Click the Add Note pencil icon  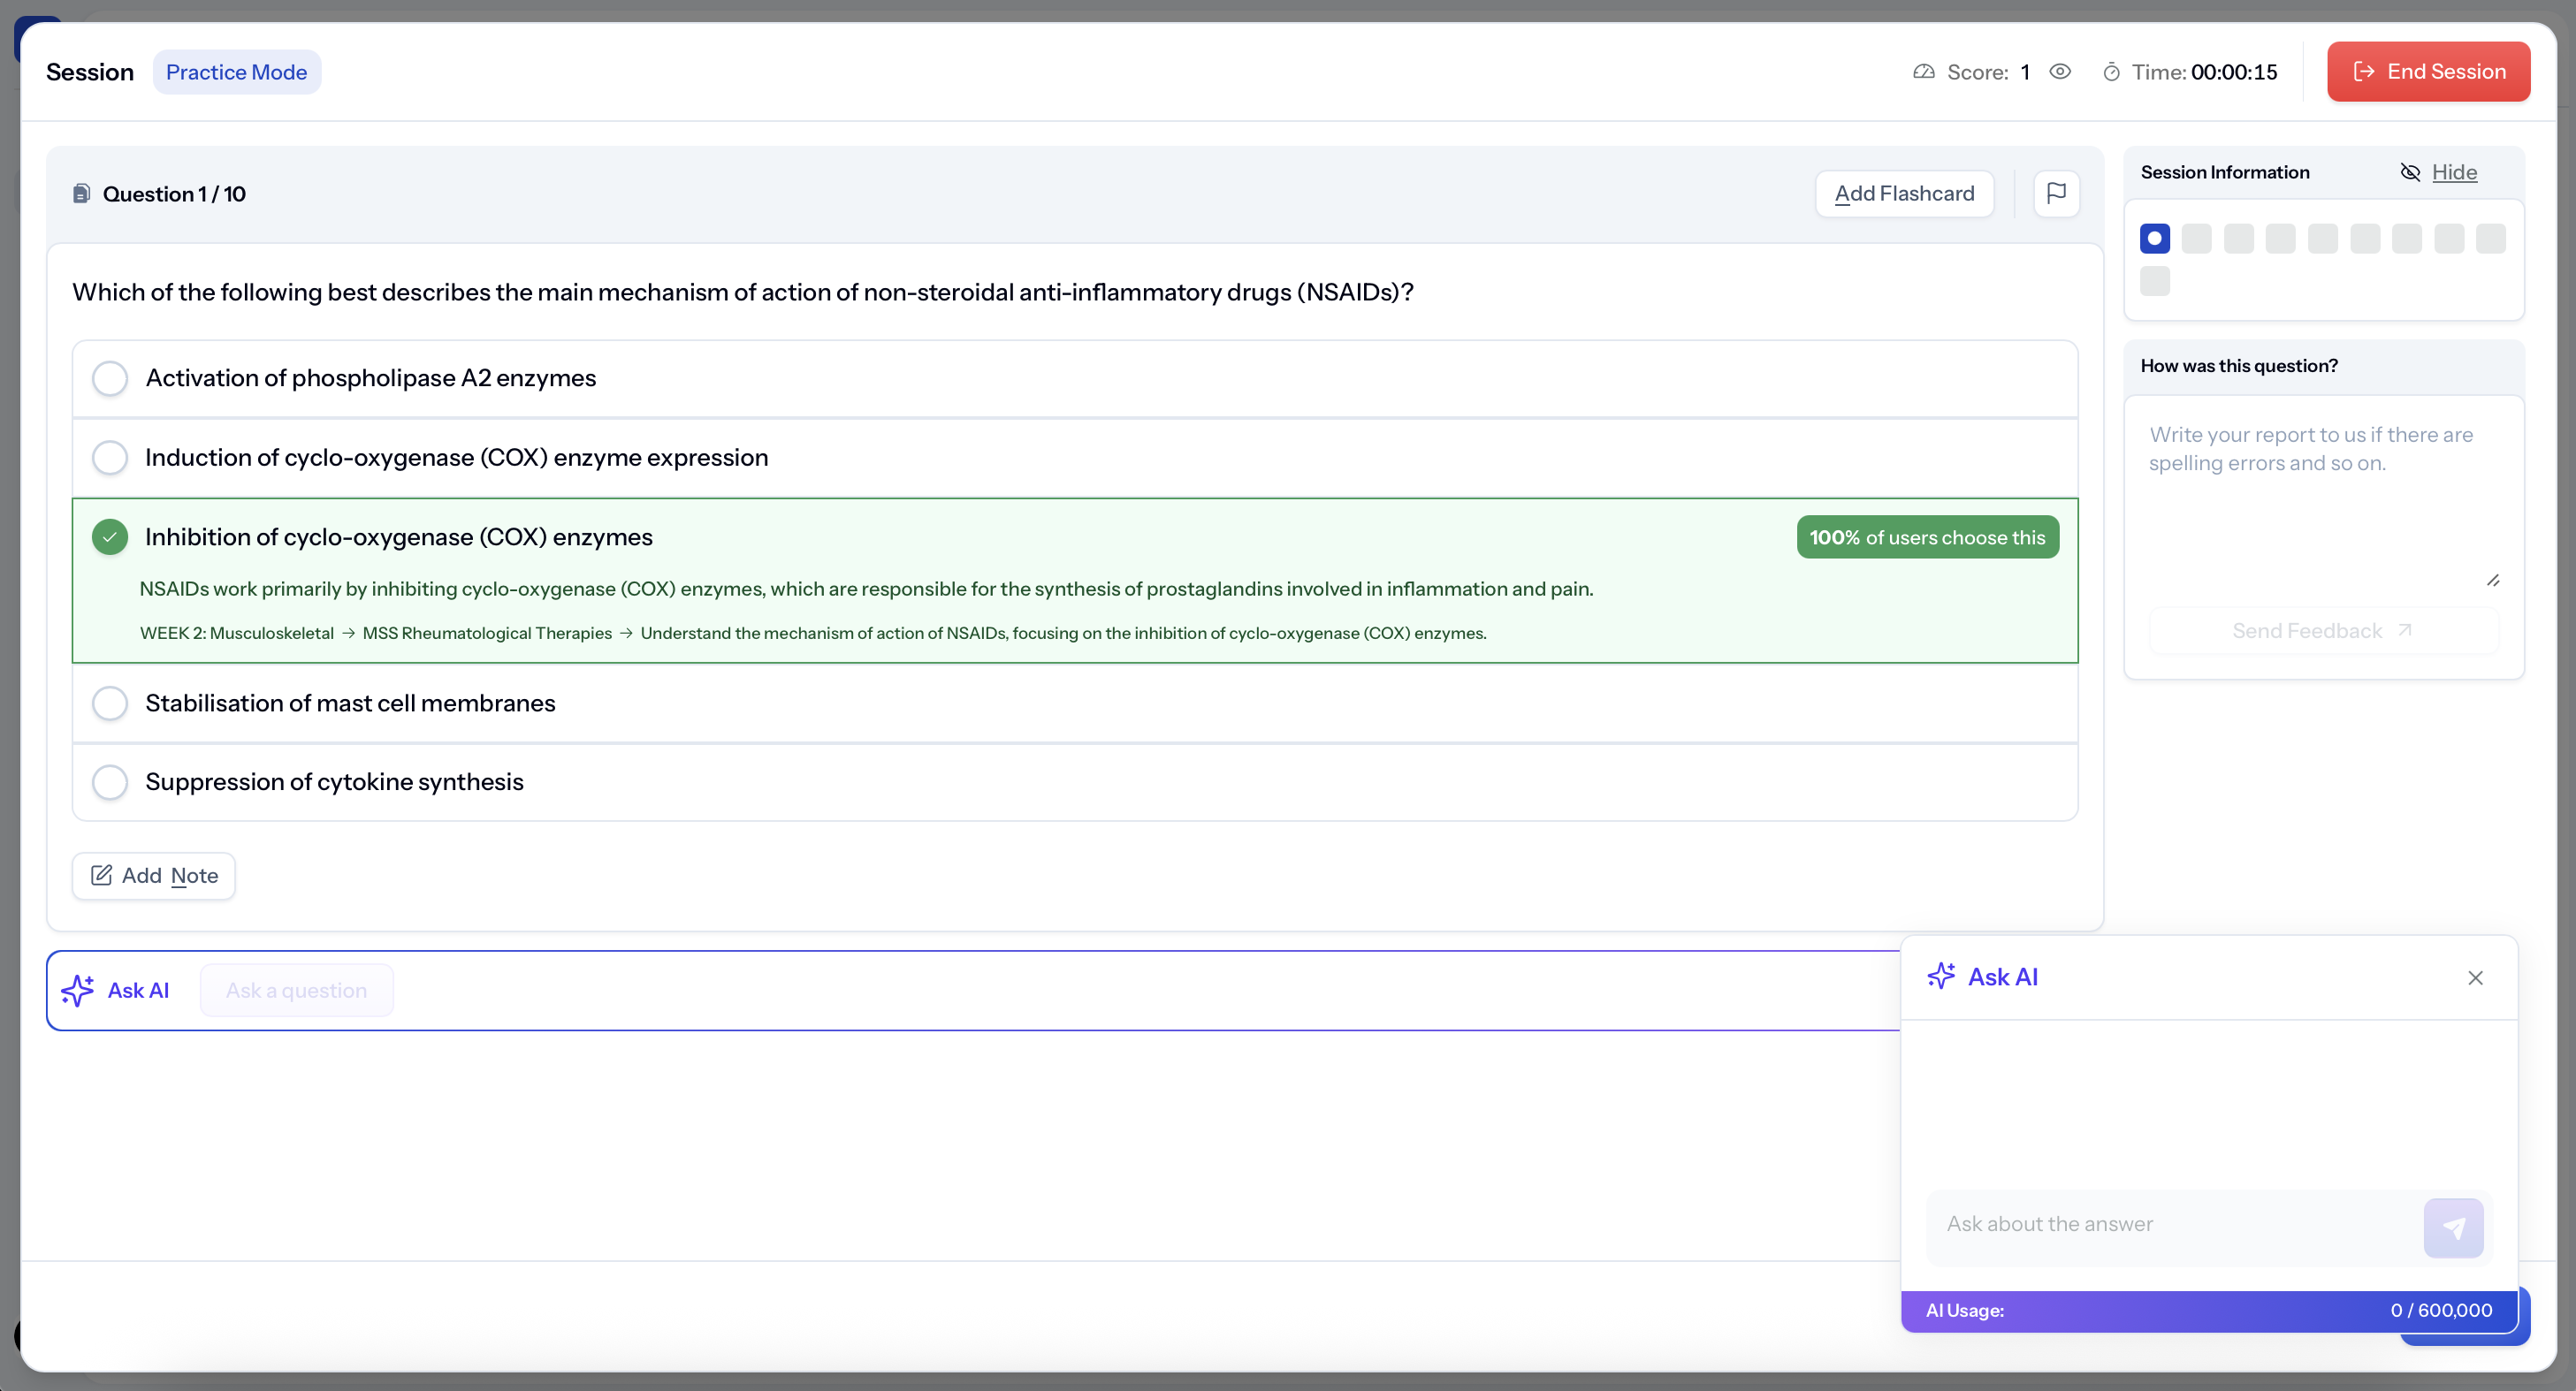pos(101,875)
